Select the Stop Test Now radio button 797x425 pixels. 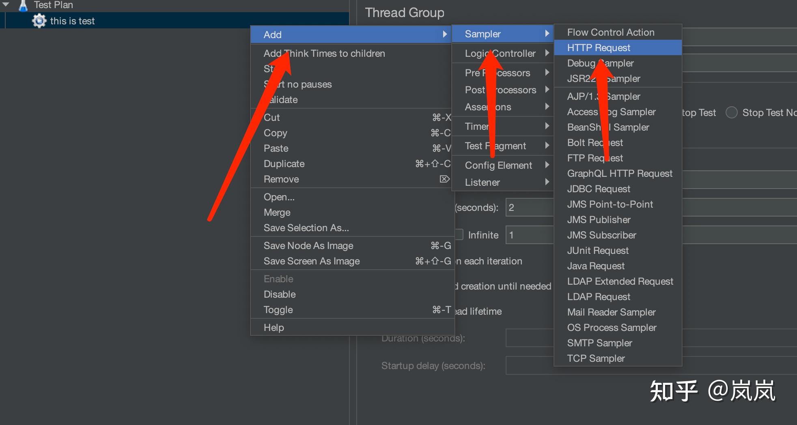tap(732, 112)
